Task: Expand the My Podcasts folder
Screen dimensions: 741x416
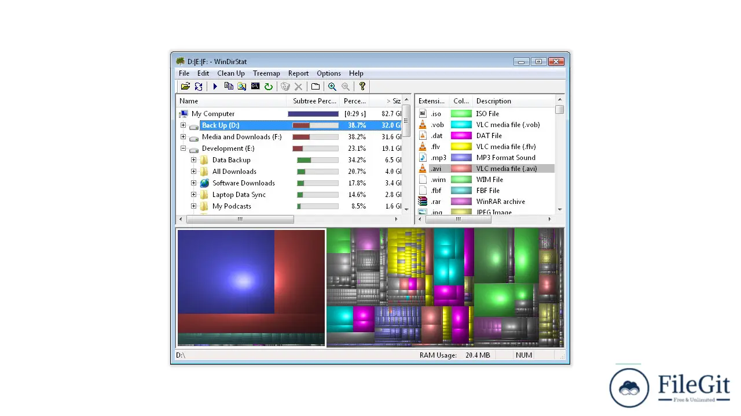Action: coord(193,206)
